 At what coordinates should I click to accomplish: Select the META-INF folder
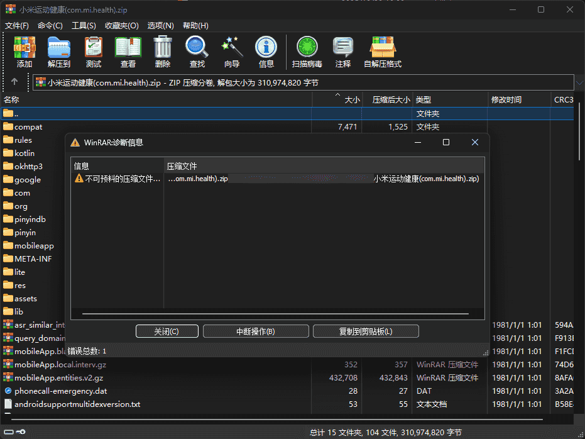tap(33, 258)
